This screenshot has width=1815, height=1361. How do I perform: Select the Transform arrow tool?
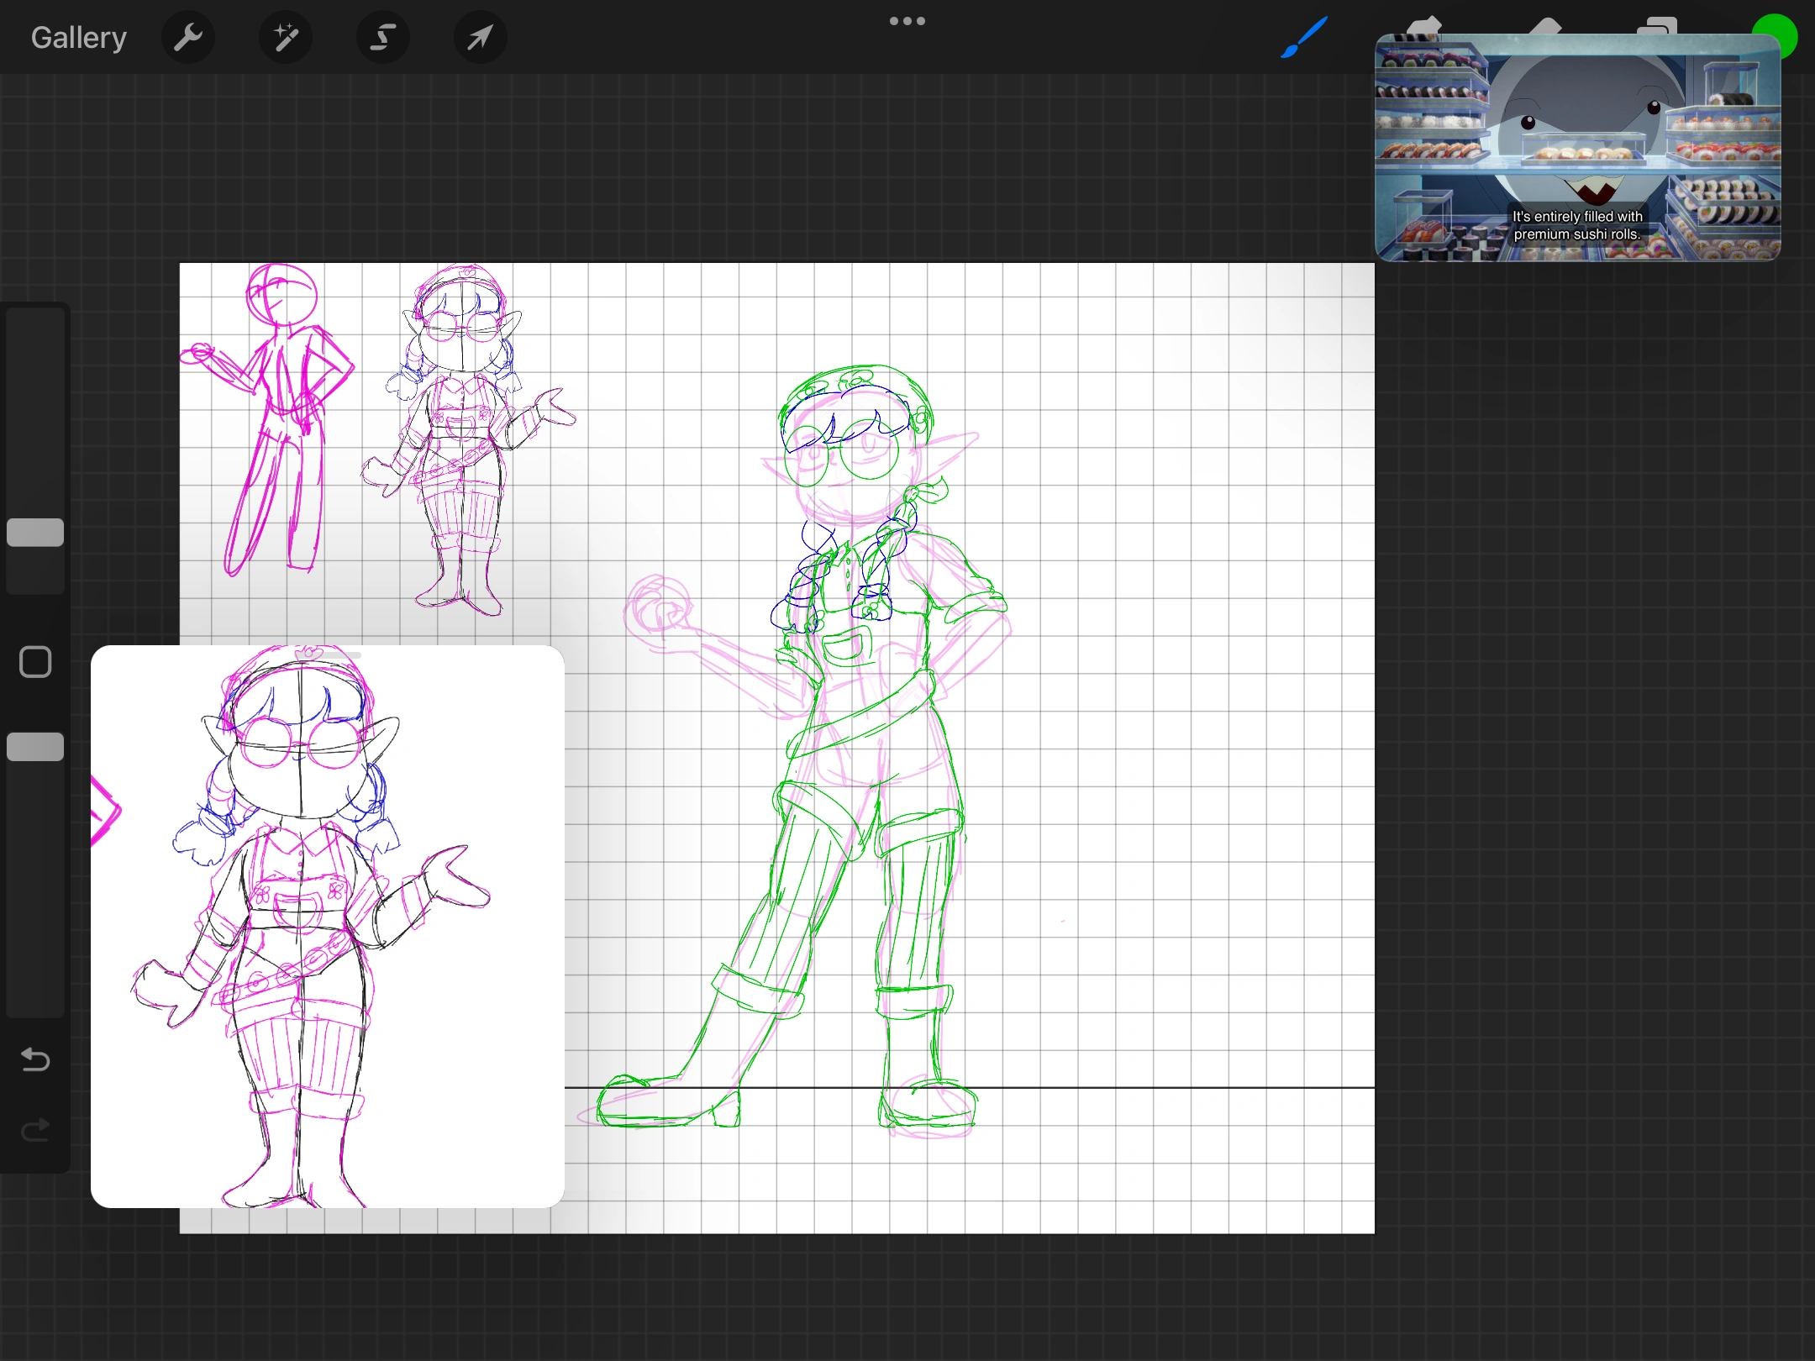479,37
